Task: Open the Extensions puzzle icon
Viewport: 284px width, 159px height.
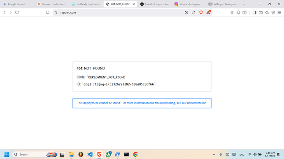Action: [x=238, y=12]
